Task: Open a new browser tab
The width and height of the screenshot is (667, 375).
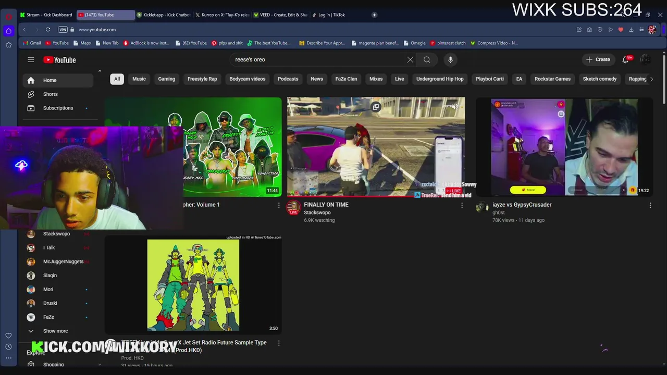Action: [x=374, y=15]
